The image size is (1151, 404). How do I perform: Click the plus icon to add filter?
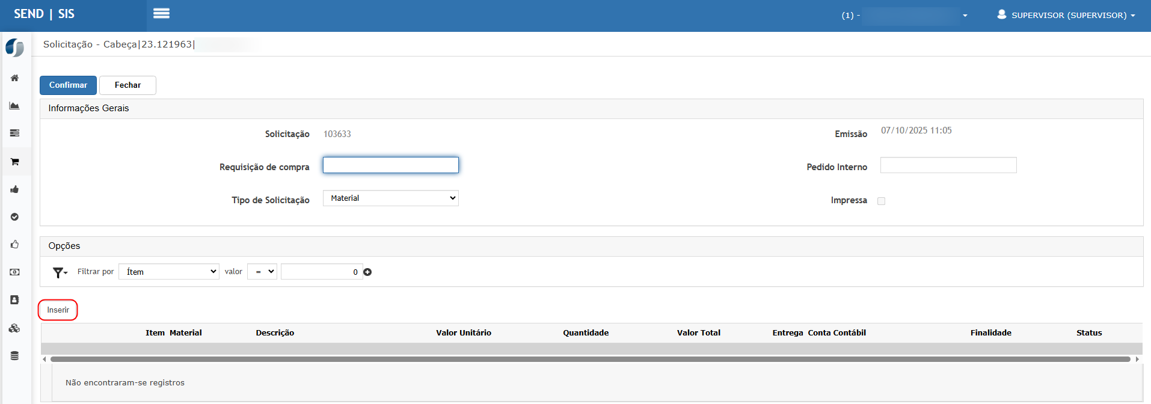click(x=367, y=272)
